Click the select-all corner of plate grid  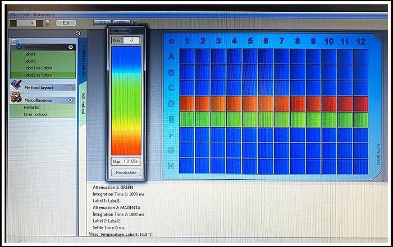(x=171, y=41)
